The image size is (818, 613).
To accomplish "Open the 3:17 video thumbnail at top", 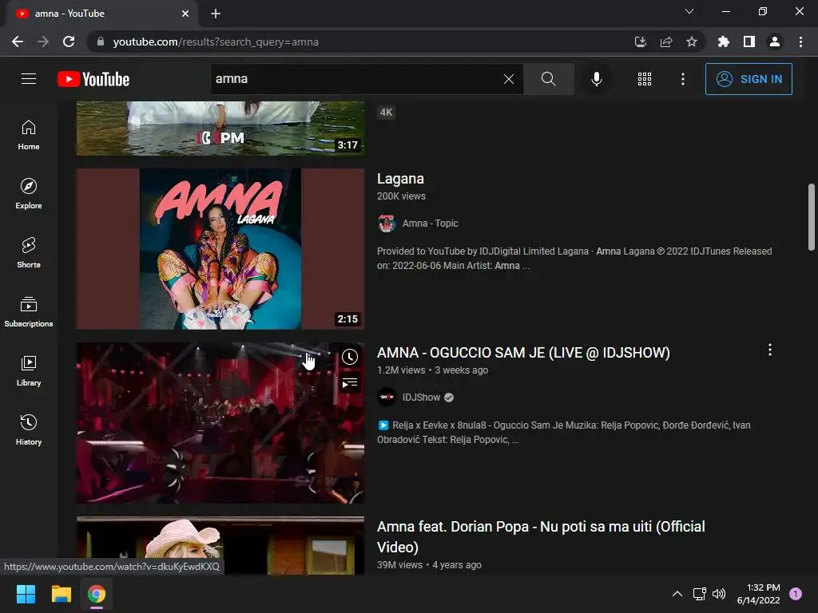I will pyautogui.click(x=220, y=129).
